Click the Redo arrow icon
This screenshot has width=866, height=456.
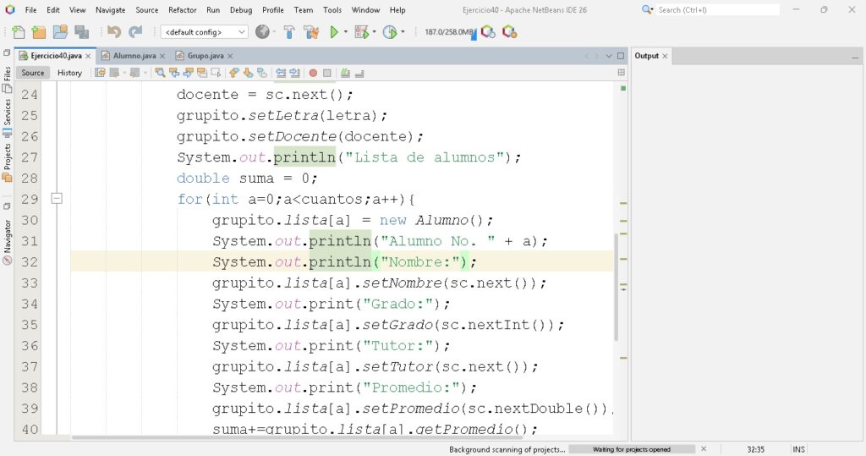click(135, 32)
